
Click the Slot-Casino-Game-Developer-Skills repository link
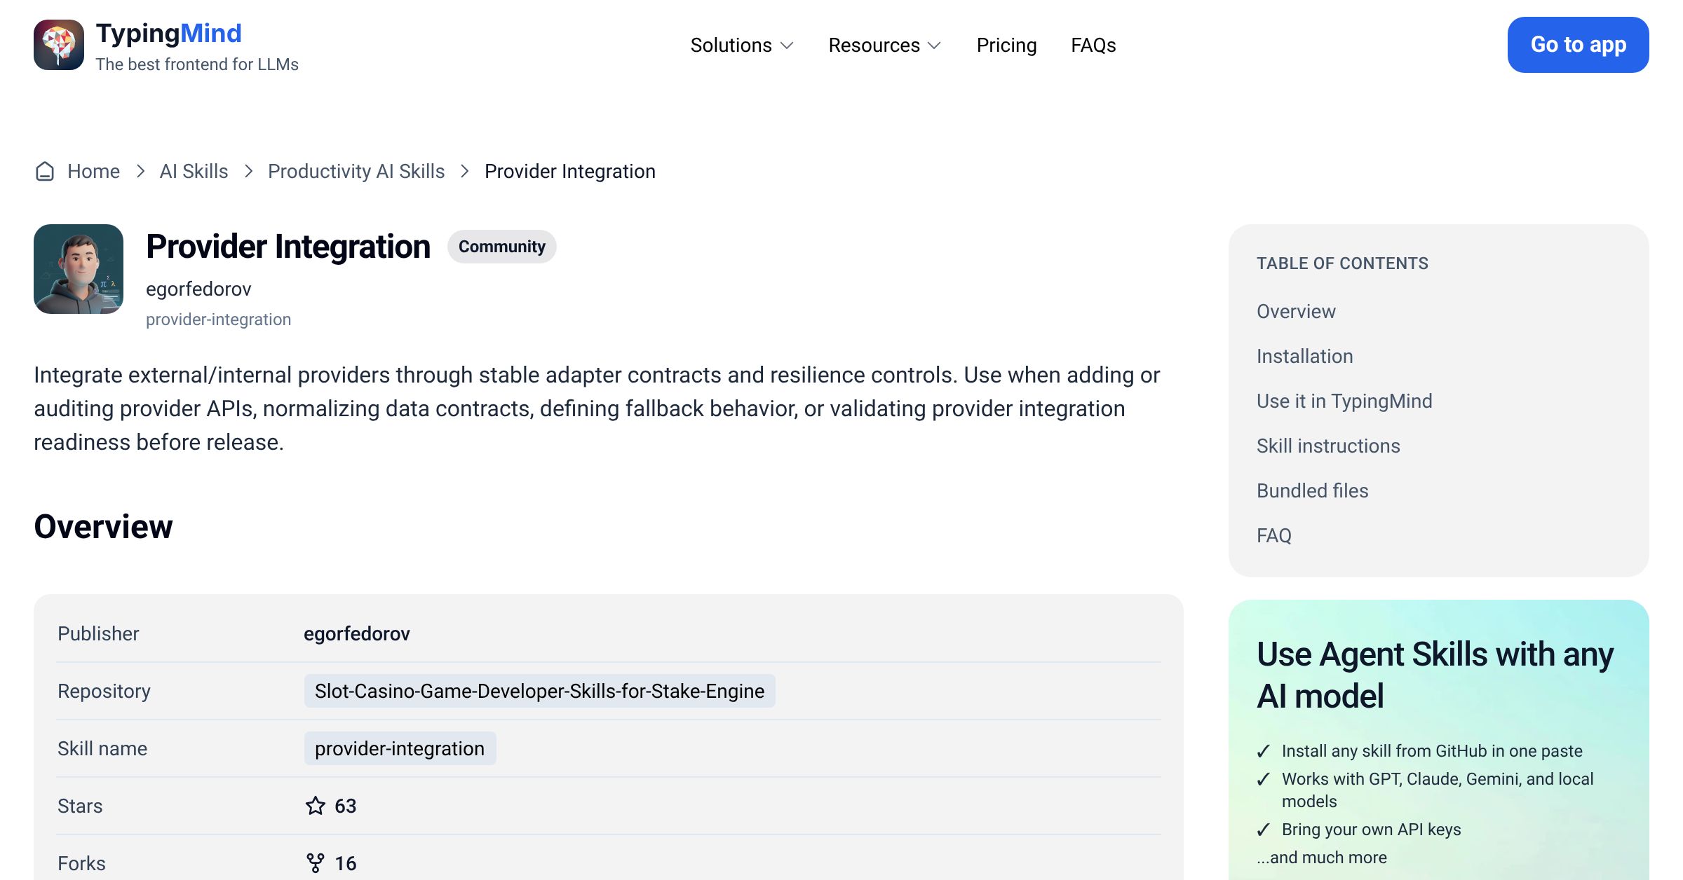[539, 691]
